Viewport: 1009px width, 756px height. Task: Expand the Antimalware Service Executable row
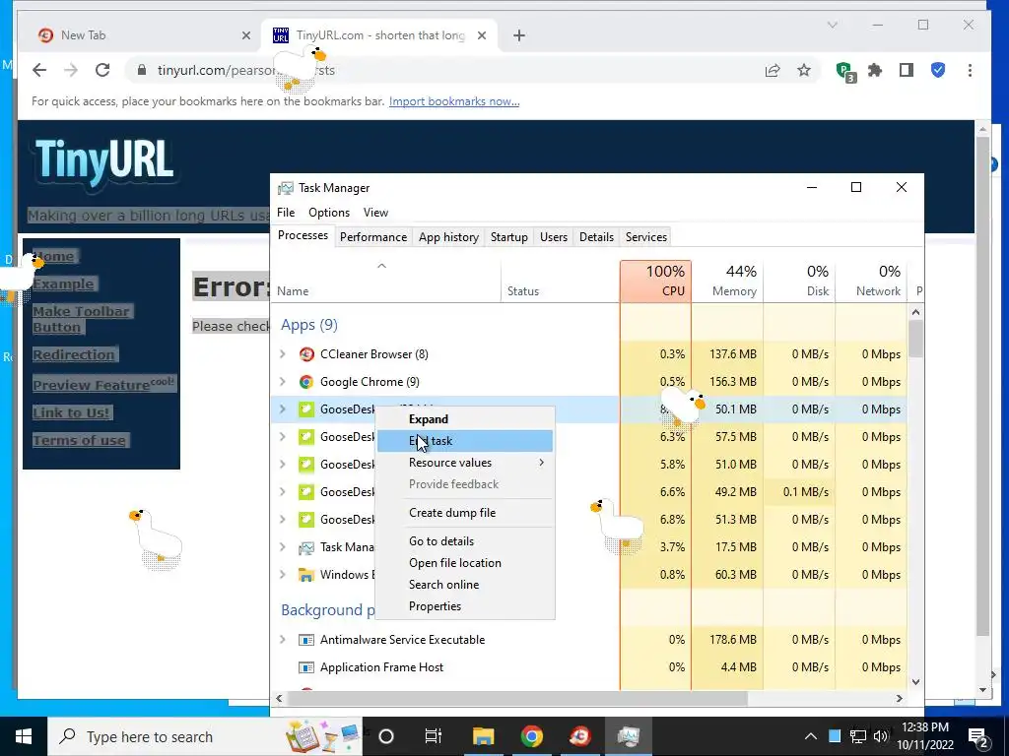click(283, 640)
